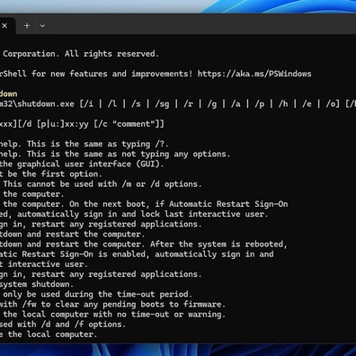Screen dimensions: 356x356
Task: Click 'be the first option.' line
Action: tap(55, 174)
